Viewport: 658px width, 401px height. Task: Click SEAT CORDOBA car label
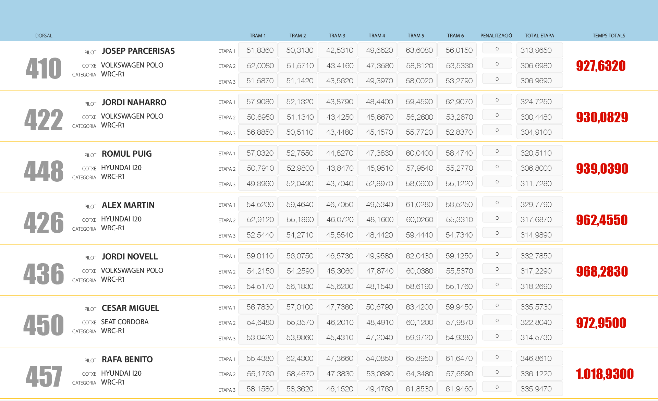pyautogui.click(x=125, y=322)
